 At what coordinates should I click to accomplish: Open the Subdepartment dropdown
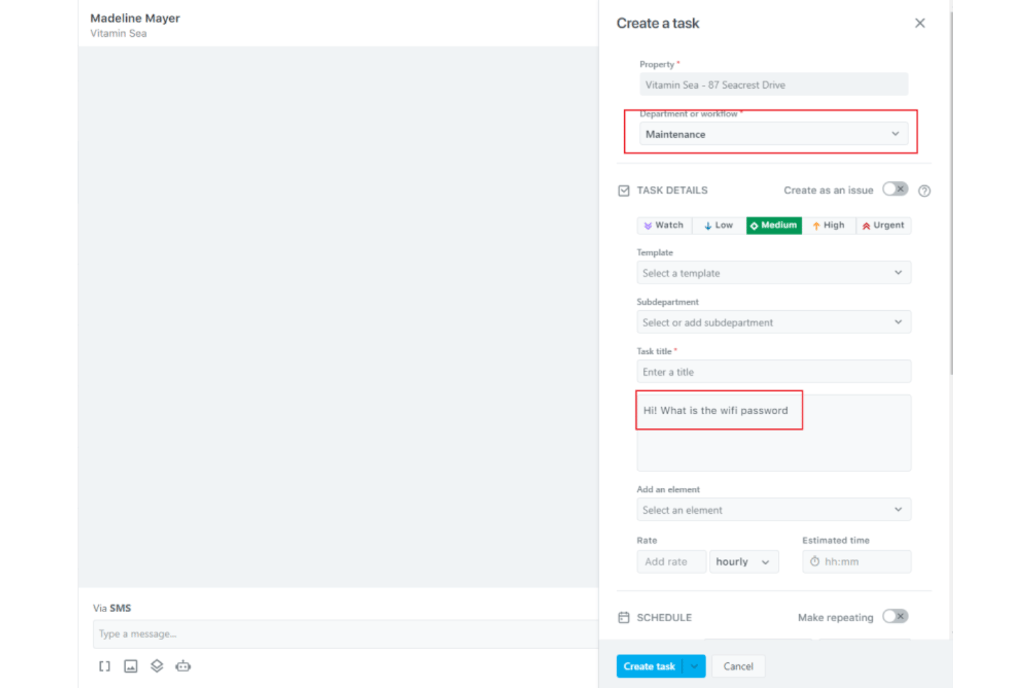(774, 322)
